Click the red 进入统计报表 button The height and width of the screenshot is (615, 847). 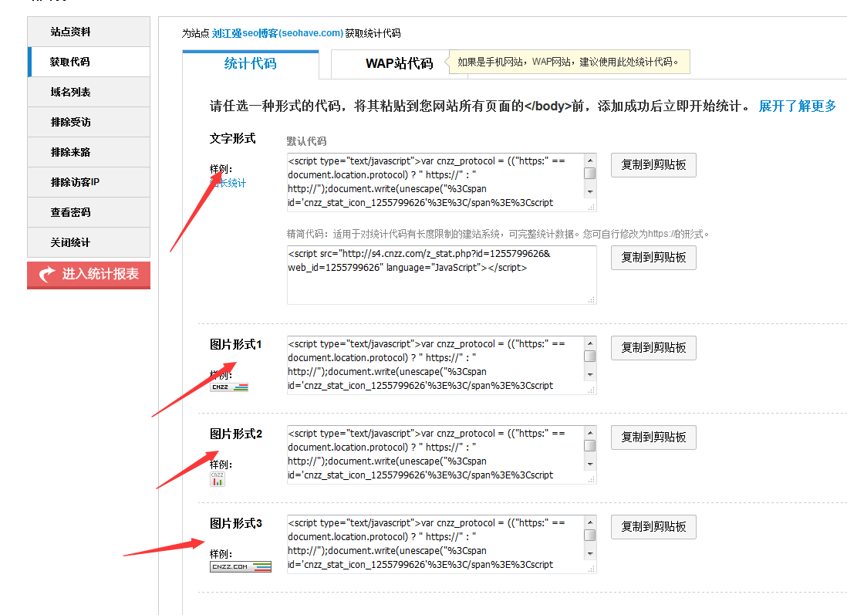pyautogui.click(x=89, y=275)
